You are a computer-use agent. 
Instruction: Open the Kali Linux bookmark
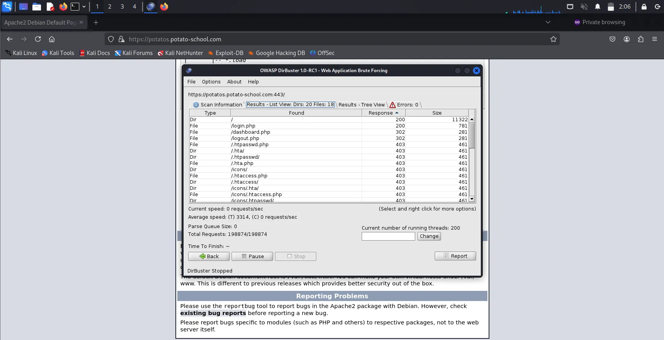[21, 53]
